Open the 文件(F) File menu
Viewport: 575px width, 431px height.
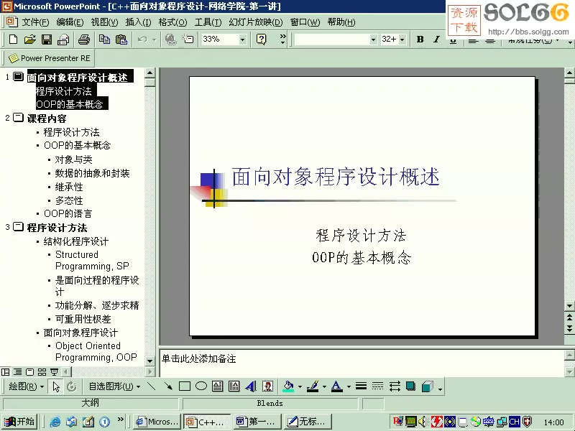pos(35,22)
